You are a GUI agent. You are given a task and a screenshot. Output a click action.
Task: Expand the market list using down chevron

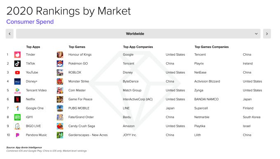(256, 34)
